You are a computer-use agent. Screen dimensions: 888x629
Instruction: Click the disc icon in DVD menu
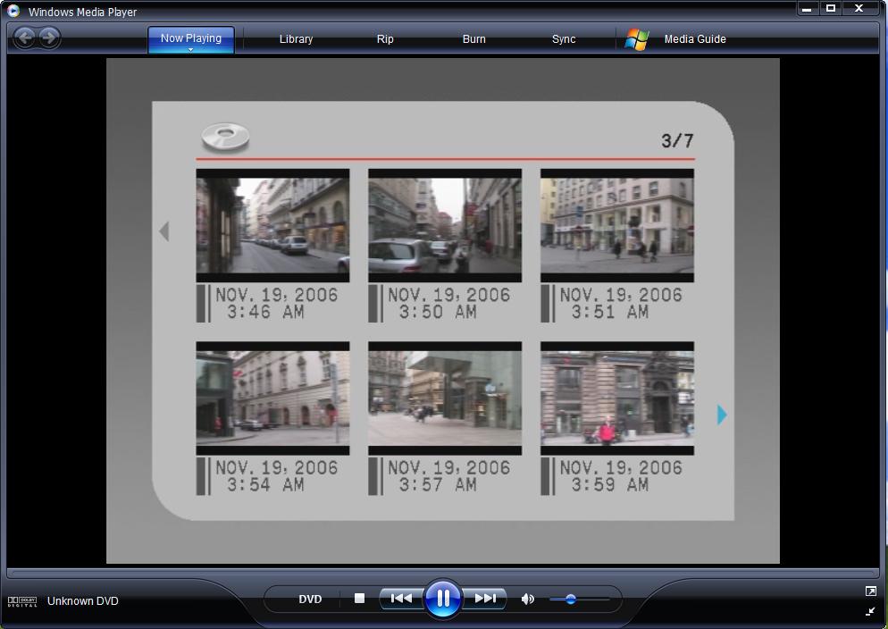225,137
